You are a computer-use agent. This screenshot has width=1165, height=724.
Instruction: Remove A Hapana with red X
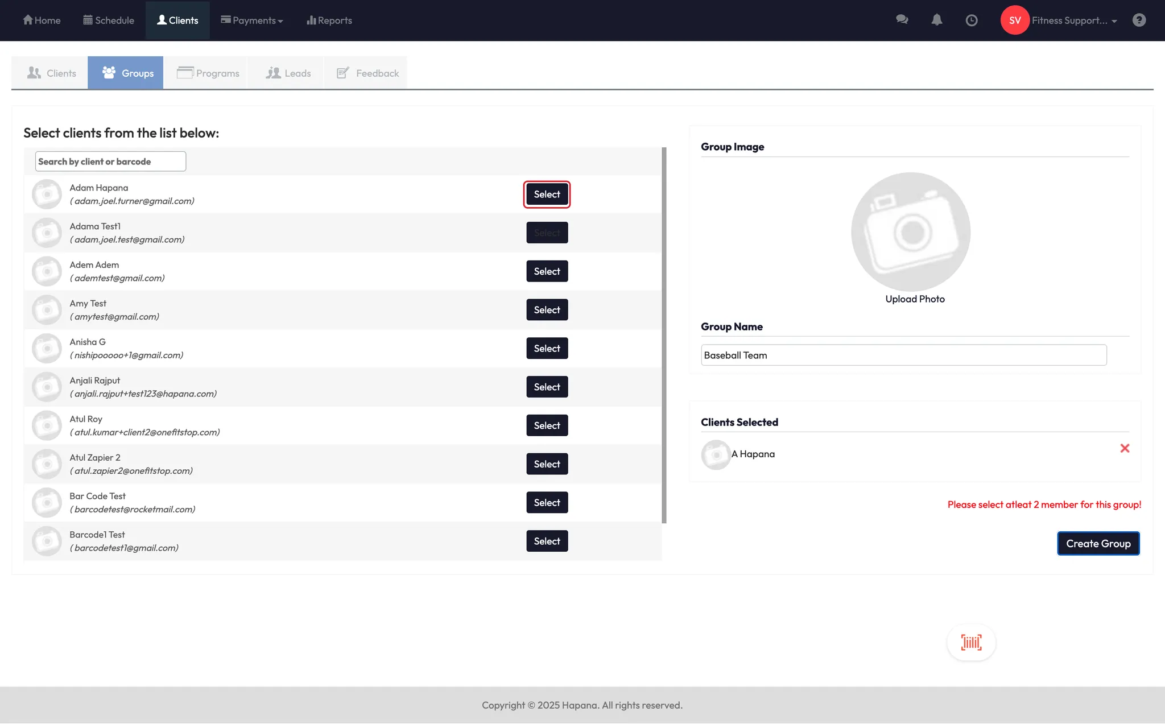[1125, 449]
